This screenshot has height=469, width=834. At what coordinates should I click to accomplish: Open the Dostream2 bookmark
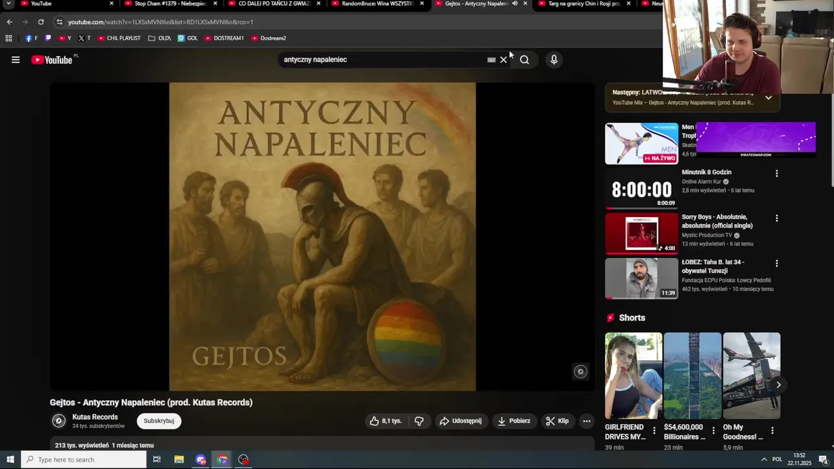tap(268, 38)
